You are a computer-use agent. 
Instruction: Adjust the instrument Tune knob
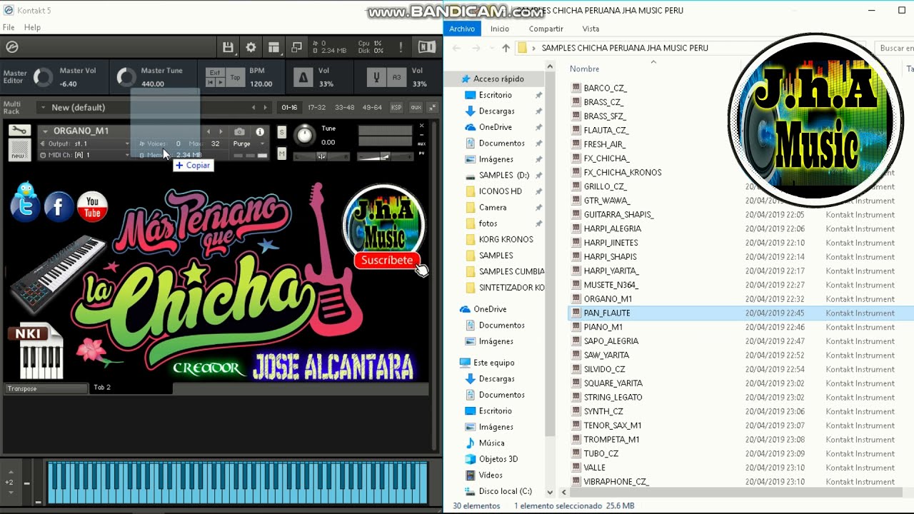305,135
